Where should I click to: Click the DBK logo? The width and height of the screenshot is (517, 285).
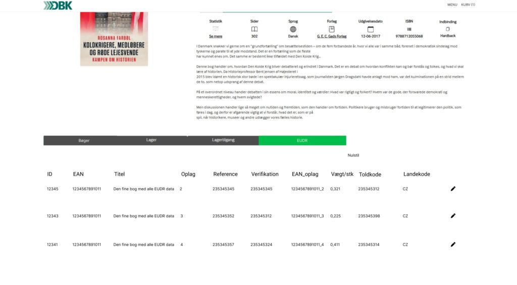(58, 6)
